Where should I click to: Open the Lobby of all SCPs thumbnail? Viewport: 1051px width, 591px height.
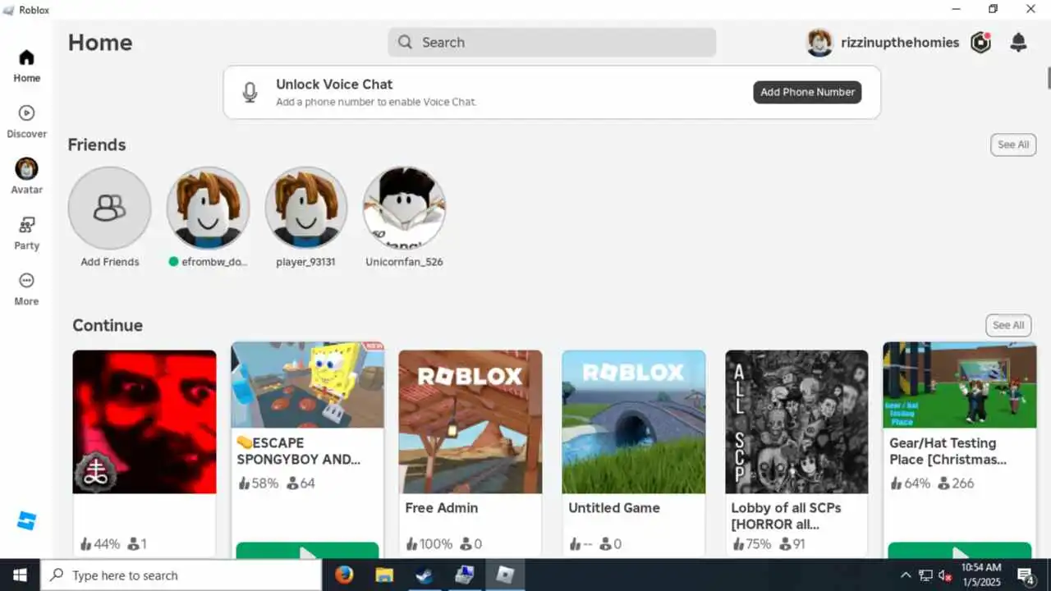[x=796, y=422]
